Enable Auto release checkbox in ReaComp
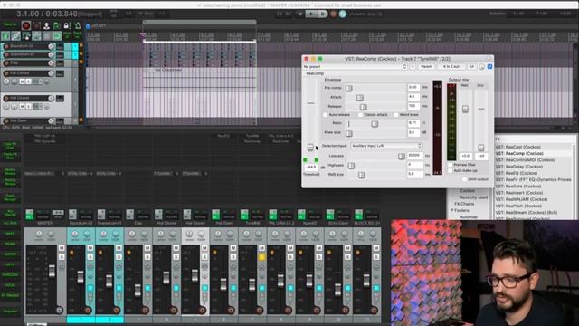This screenshot has width=579, height=326. (325, 115)
